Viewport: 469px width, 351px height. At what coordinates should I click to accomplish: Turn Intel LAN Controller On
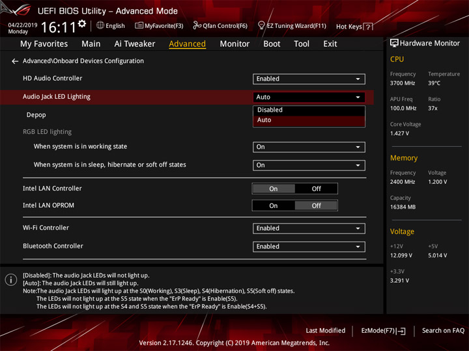point(274,188)
